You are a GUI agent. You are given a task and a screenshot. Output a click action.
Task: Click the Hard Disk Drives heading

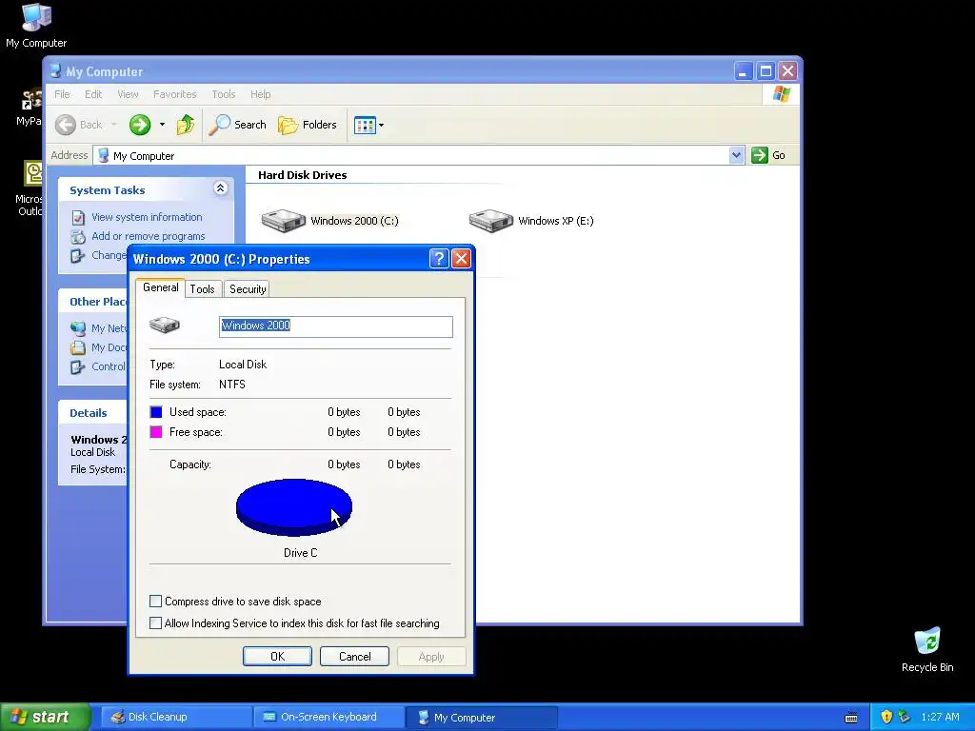(302, 175)
